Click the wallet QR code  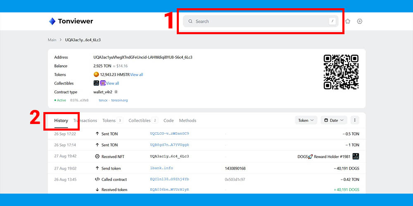(x=341, y=72)
